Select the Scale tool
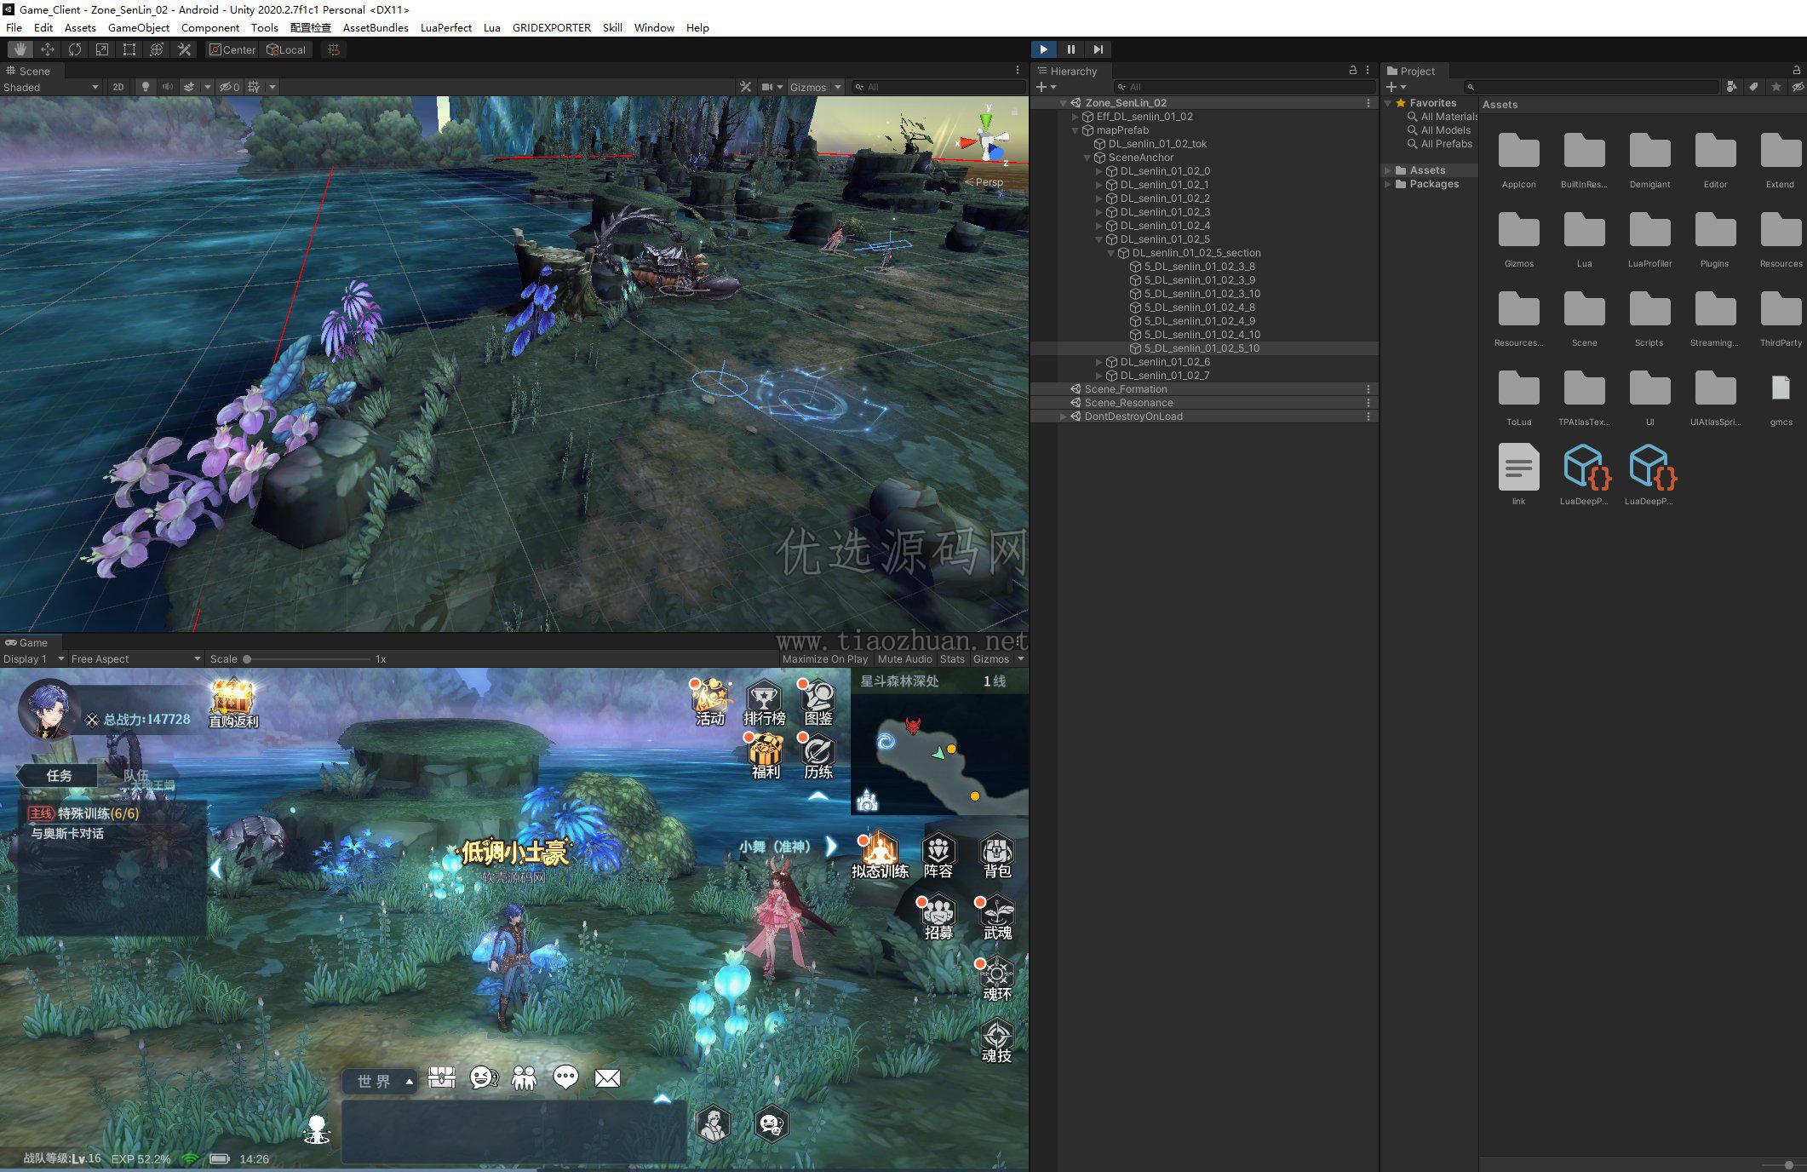This screenshot has height=1172, width=1807. [102, 49]
